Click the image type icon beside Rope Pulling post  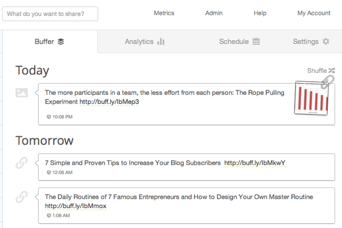coord(22,93)
